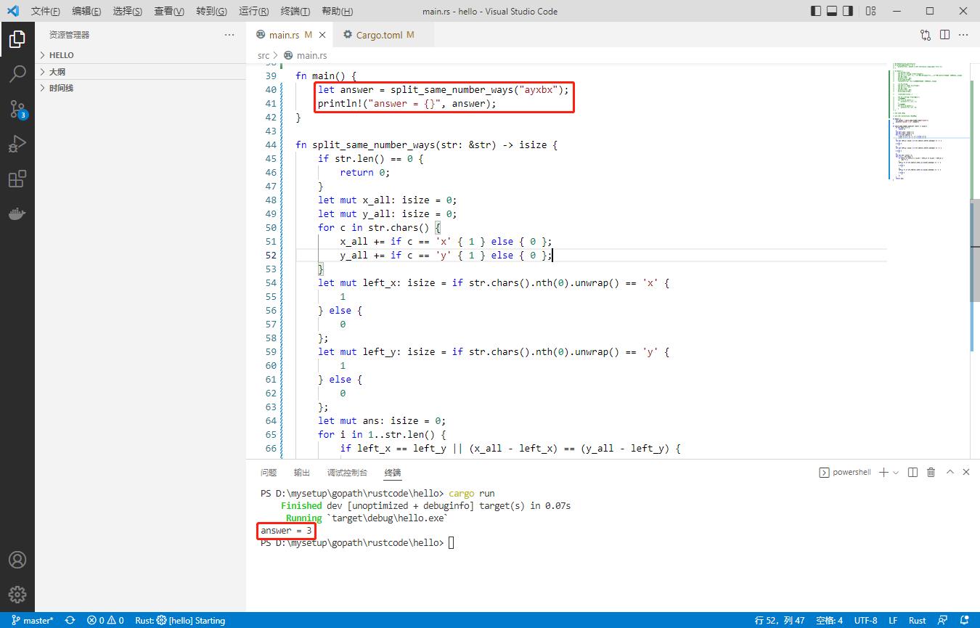Open the Explorer view in activity bar

(17, 38)
